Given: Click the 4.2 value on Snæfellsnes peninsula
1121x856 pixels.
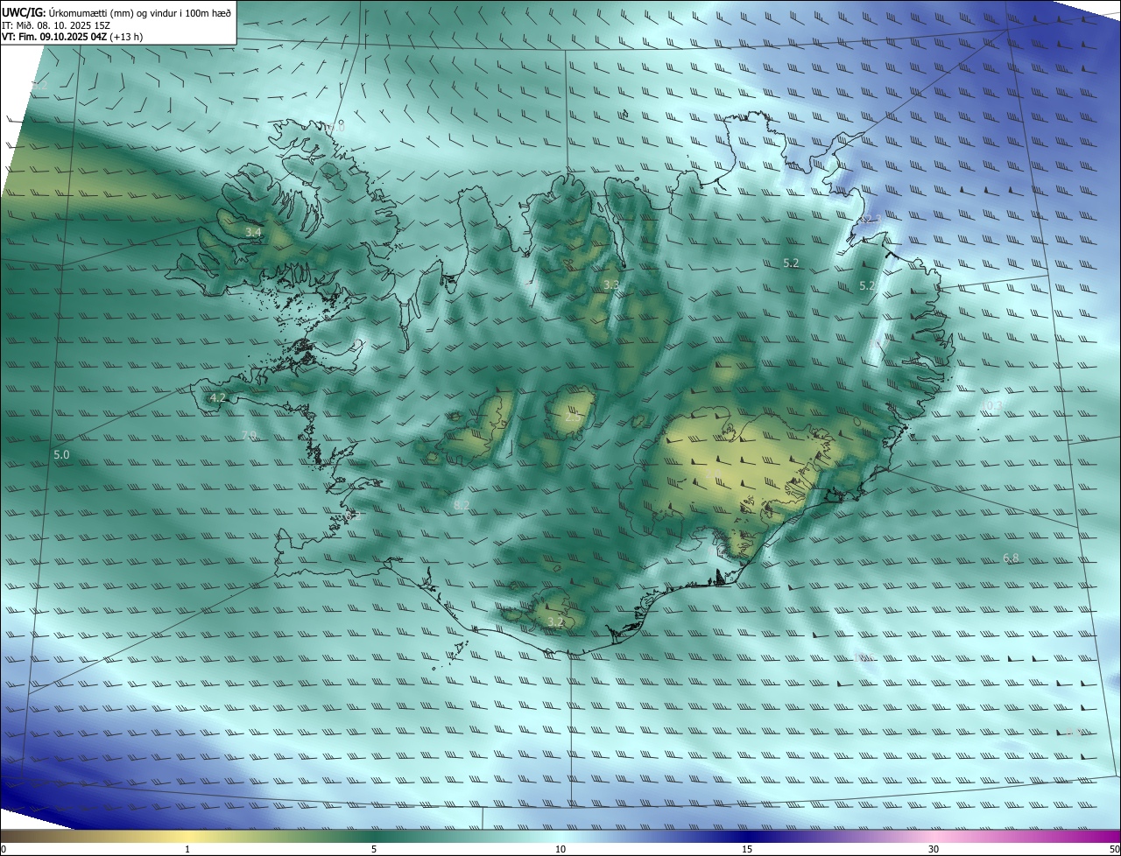Looking at the screenshot, I should click(x=218, y=397).
